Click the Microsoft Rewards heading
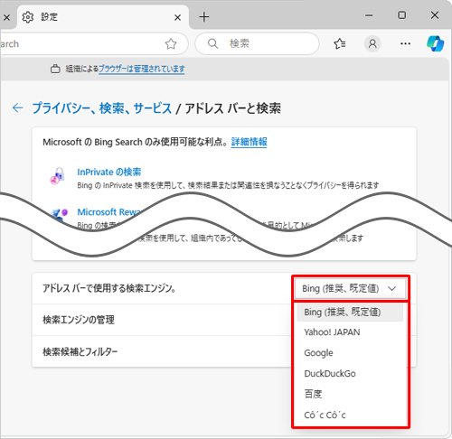The width and height of the screenshot is (452, 439). (x=108, y=211)
